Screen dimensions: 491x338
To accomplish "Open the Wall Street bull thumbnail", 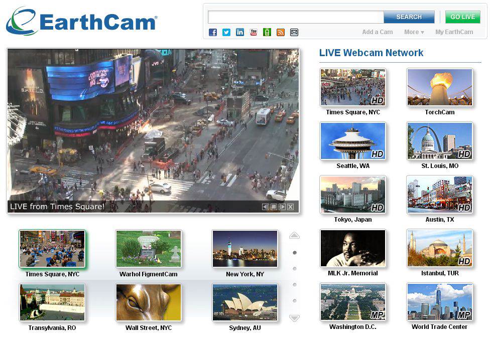I will point(149,302).
